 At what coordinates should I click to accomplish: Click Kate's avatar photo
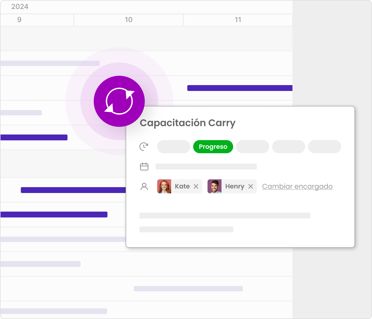tap(164, 186)
